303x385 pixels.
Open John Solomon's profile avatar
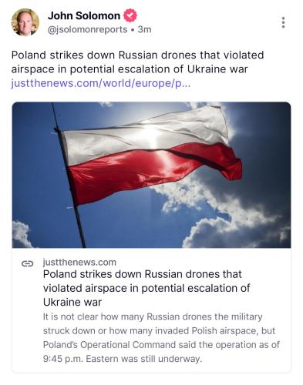[25, 22]
